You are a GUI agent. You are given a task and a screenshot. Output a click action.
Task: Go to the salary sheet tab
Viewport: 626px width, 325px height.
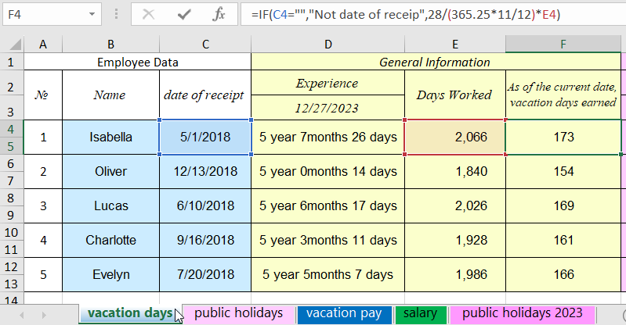tap(420, 313)
